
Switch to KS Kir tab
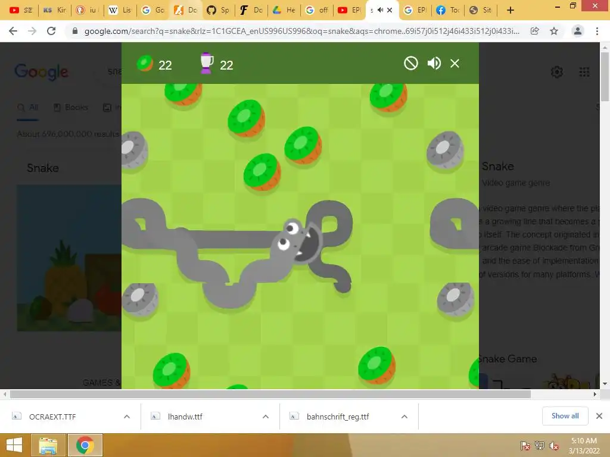pyautogui.click(x=54, y=10)
